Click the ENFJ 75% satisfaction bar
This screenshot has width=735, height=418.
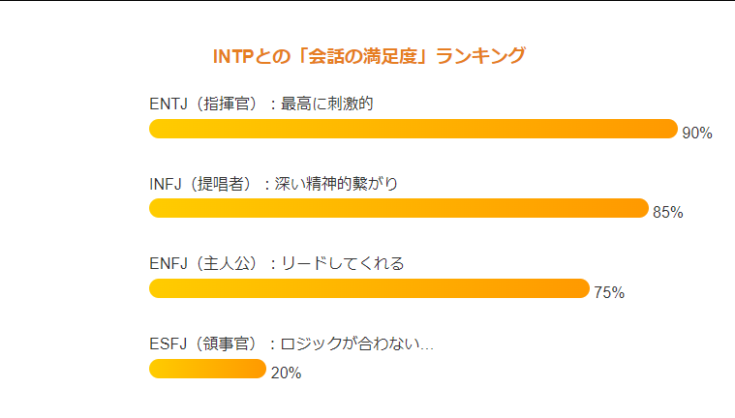[369, 288]
